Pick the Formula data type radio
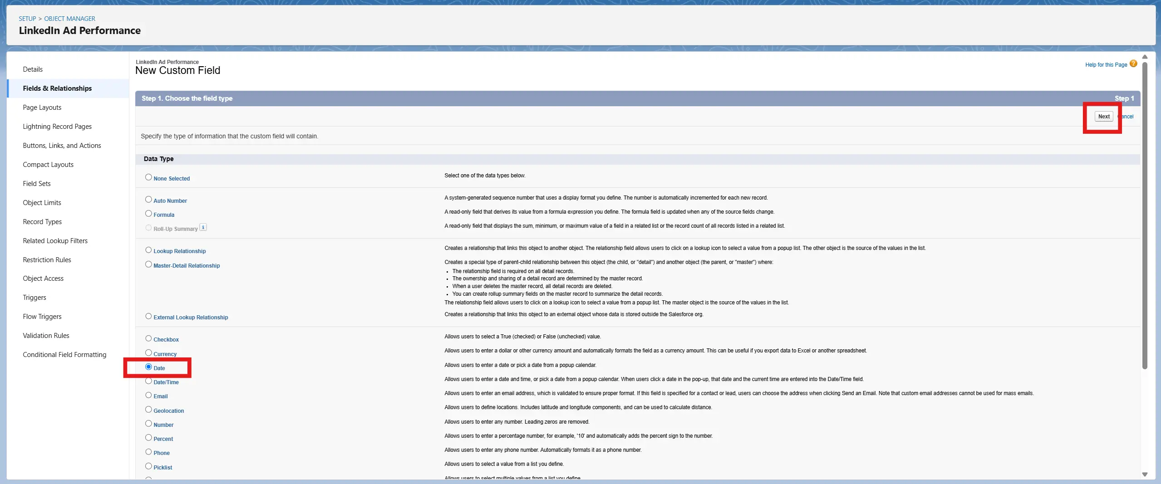The width and height of the screenshot is (1161, 484). tap(148, 214)
